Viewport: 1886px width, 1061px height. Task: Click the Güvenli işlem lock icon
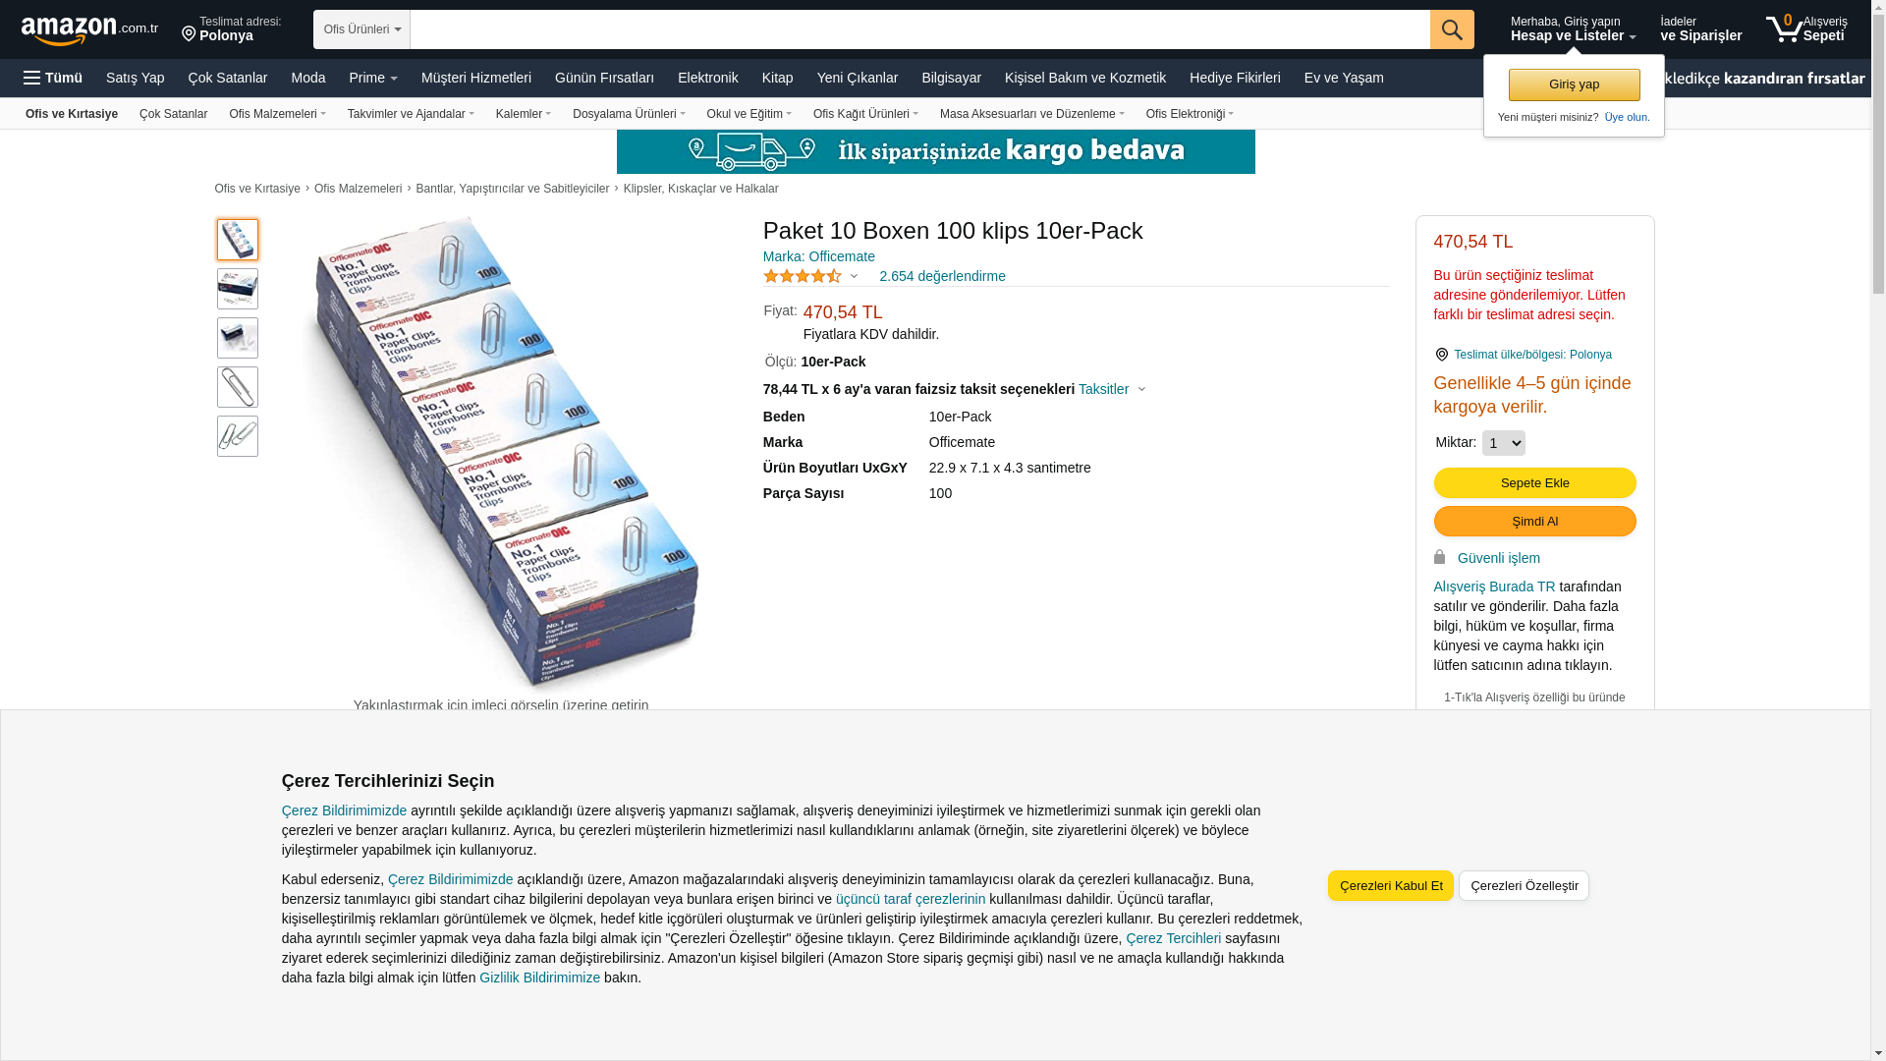pyautogui.click(x=1439, y=557)
